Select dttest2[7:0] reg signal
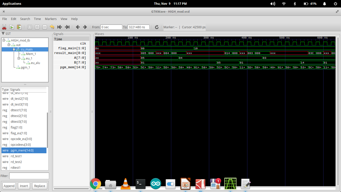This screenshot has width=341, height=192. [x=24, y=116]
